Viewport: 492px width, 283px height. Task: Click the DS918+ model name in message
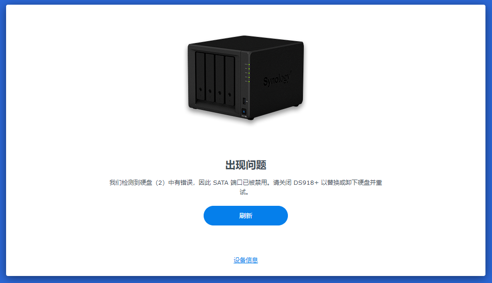(306, 183)
